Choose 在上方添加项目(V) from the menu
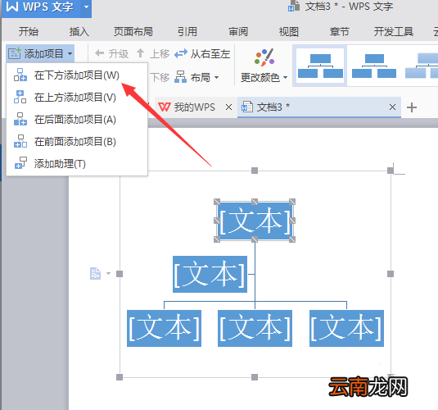438x410 pixels. click(77, 98)
